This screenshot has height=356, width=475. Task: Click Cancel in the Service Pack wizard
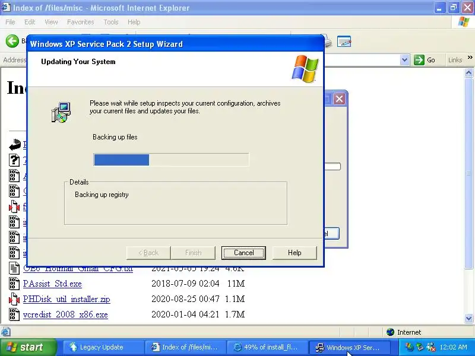pos(243,253)
